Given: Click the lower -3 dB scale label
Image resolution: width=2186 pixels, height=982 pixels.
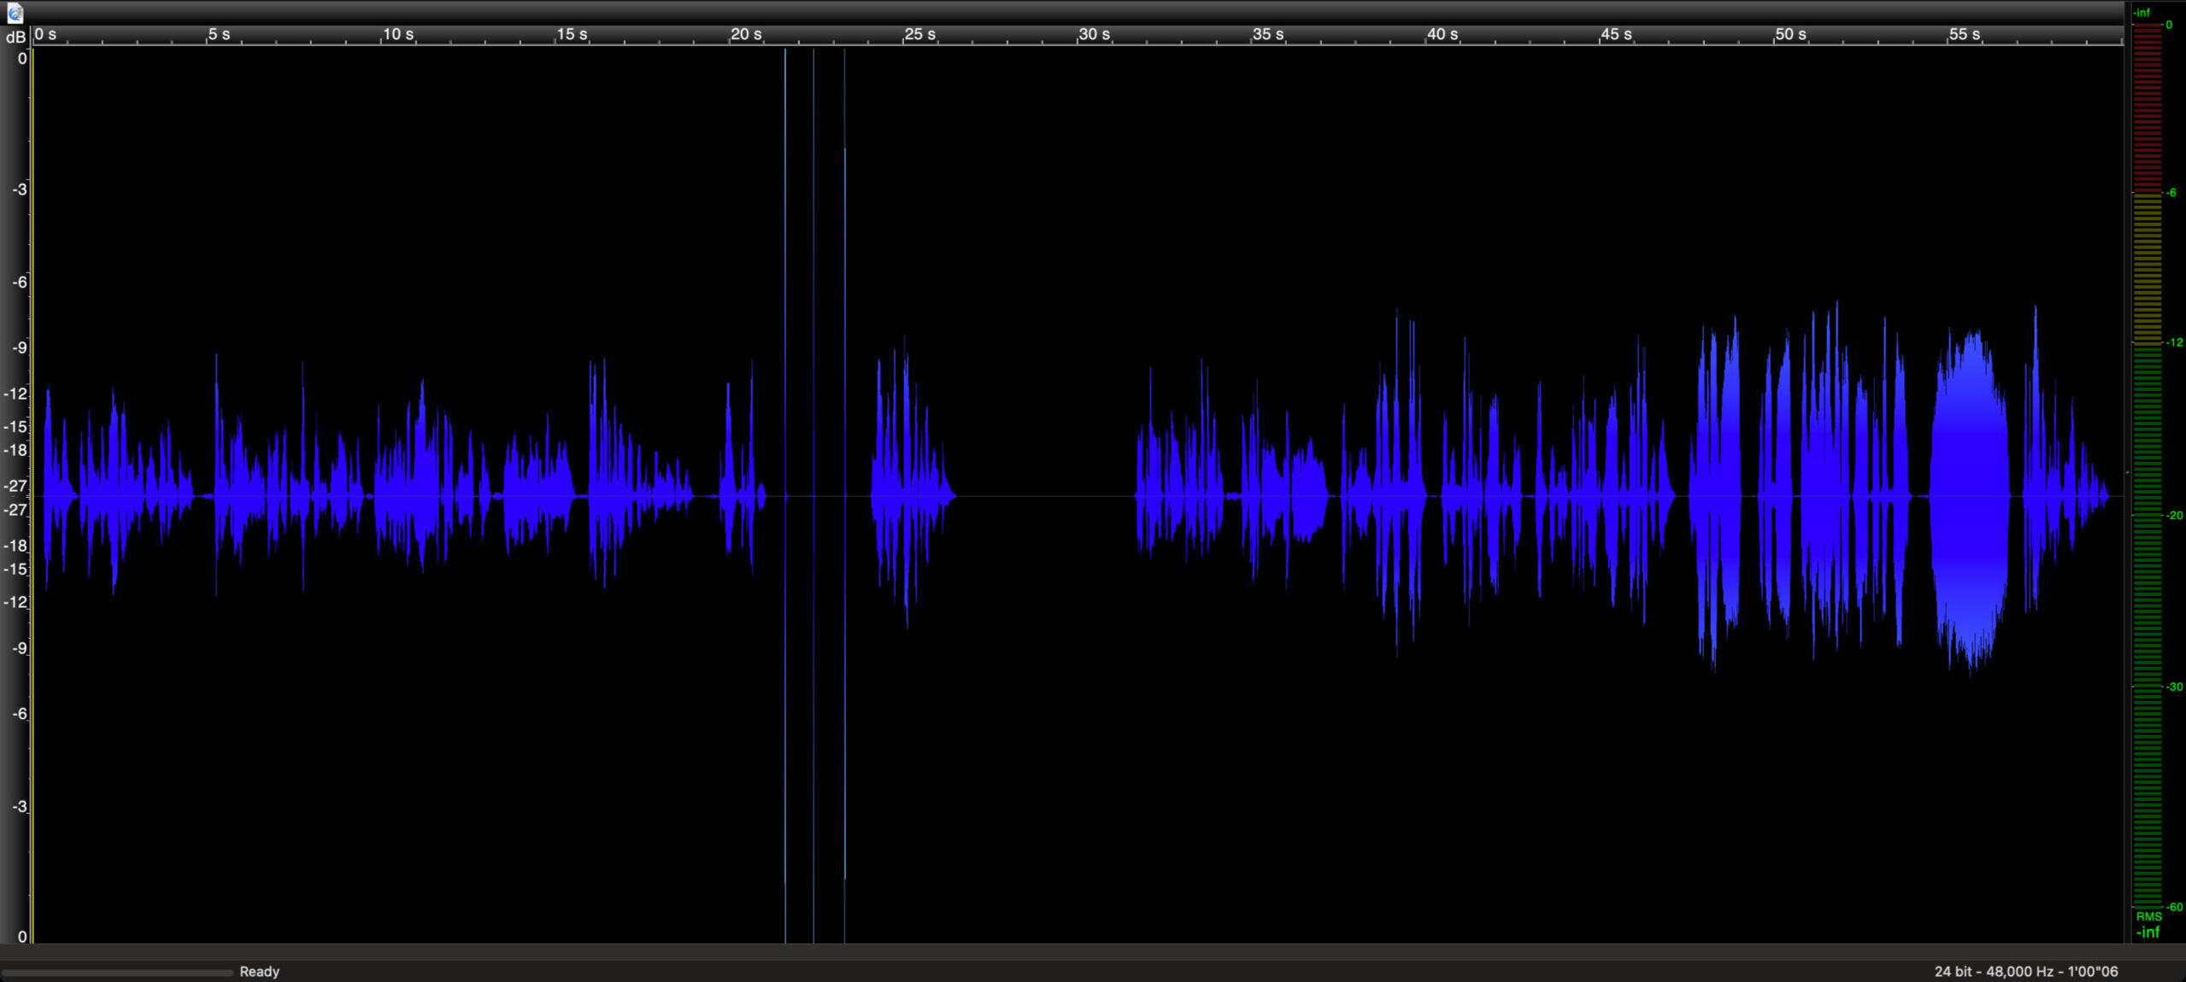Looking at the screenshot, I should tap(20, 807).
